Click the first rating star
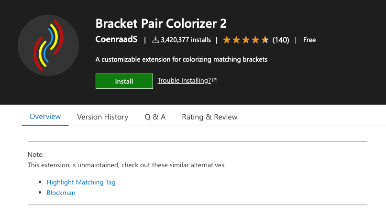 (227, 40)
